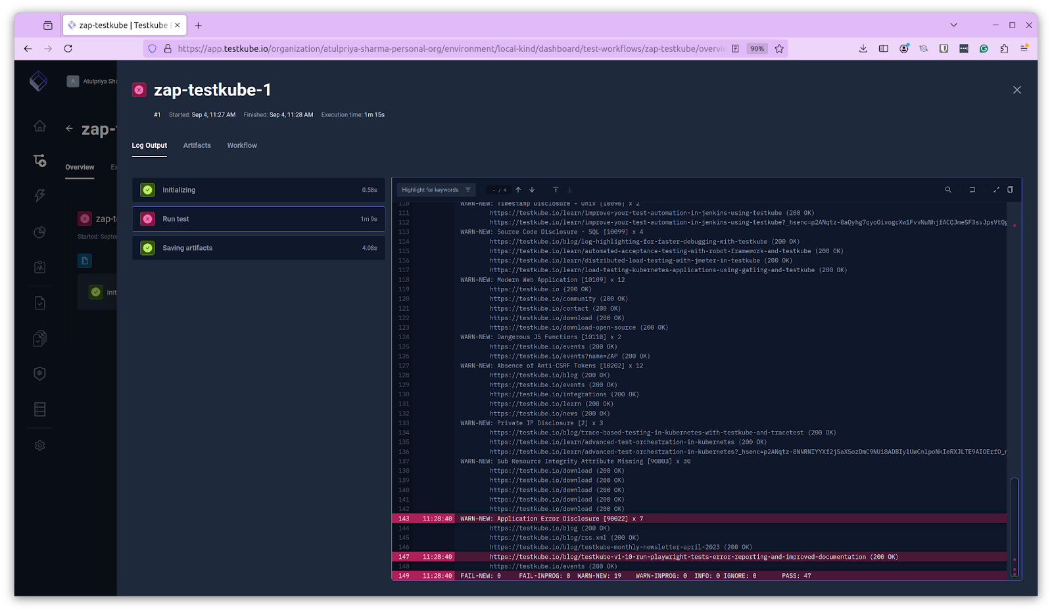Open the Test Workflows sidebar icon
The height and width of the screenshot is (612, 1052).
39,160
